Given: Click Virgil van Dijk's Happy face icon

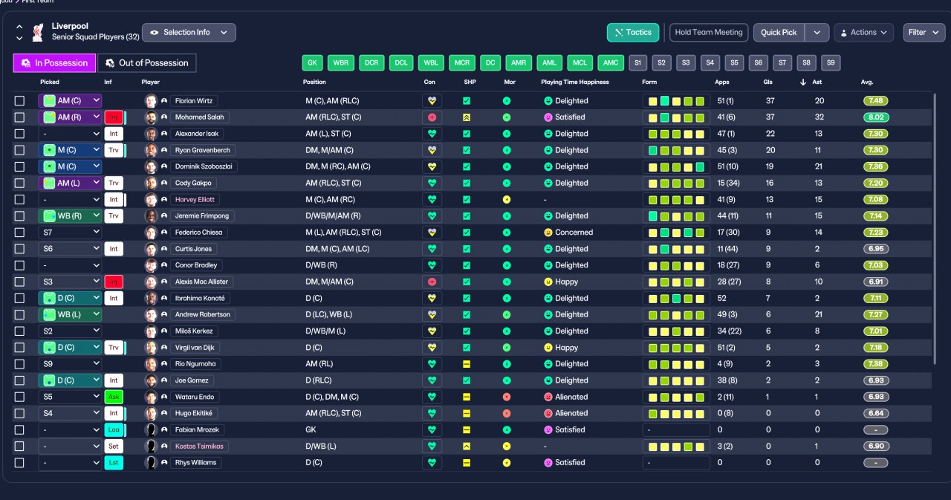Looking at the screenshot, I should pos(548,348).
